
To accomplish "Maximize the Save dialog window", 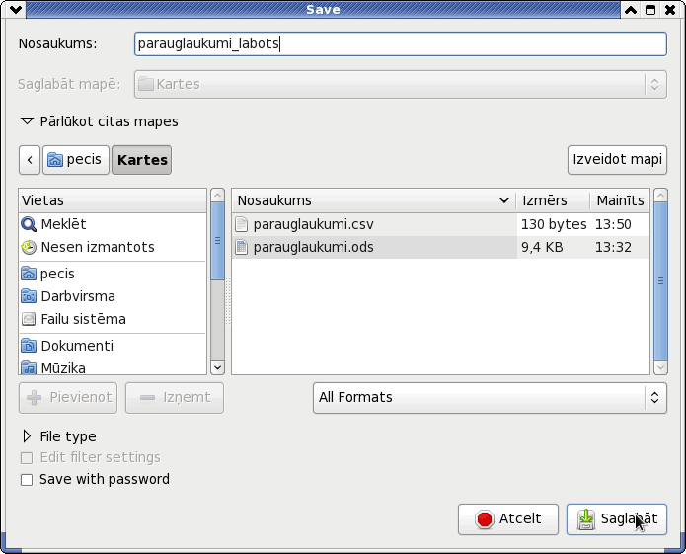I will pos(650,10).
